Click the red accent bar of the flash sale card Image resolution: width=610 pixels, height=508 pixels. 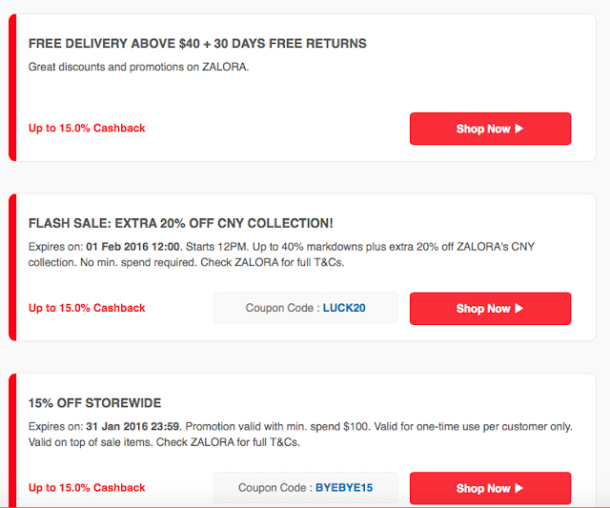click(x=13, y=267)
